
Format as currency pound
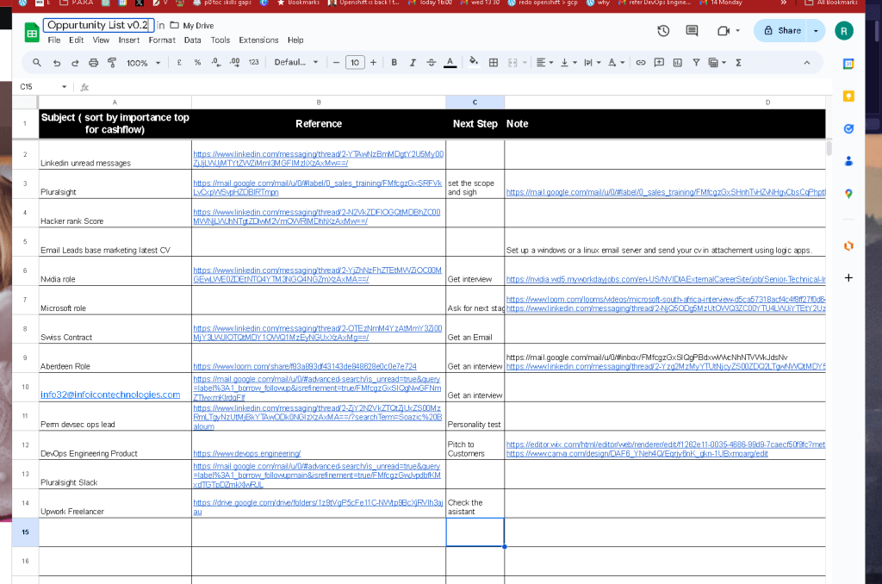pos(179,63)
